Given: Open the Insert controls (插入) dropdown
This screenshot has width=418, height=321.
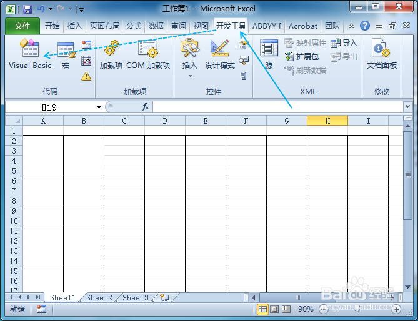Looking at the screenshot, I should (x=189, y=58).
